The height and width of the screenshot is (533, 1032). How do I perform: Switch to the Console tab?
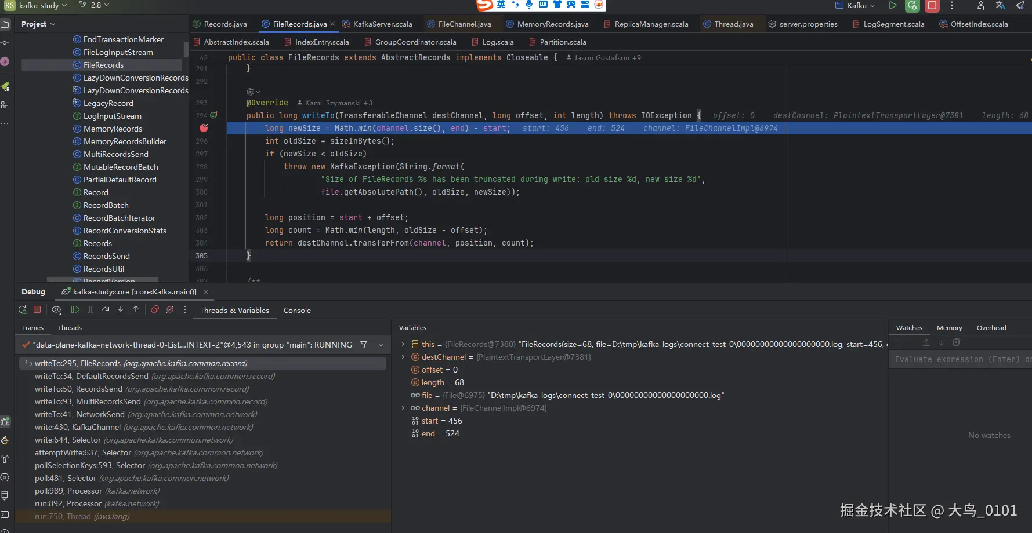(x=297, y=311)
